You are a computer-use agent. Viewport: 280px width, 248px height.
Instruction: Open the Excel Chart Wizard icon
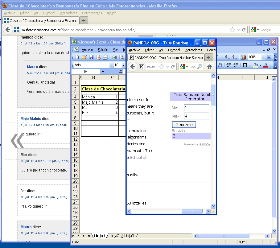[x=244, y=57]
